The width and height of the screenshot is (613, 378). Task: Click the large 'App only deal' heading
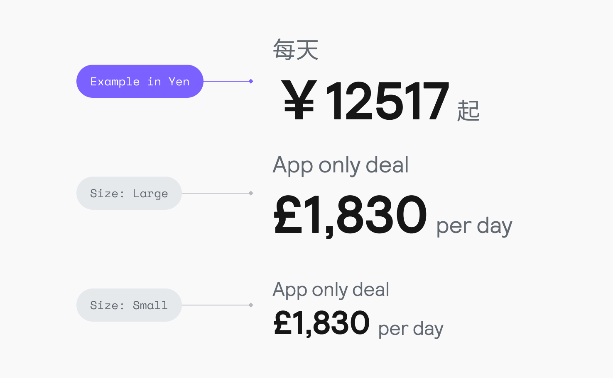(x=341, y=165)
